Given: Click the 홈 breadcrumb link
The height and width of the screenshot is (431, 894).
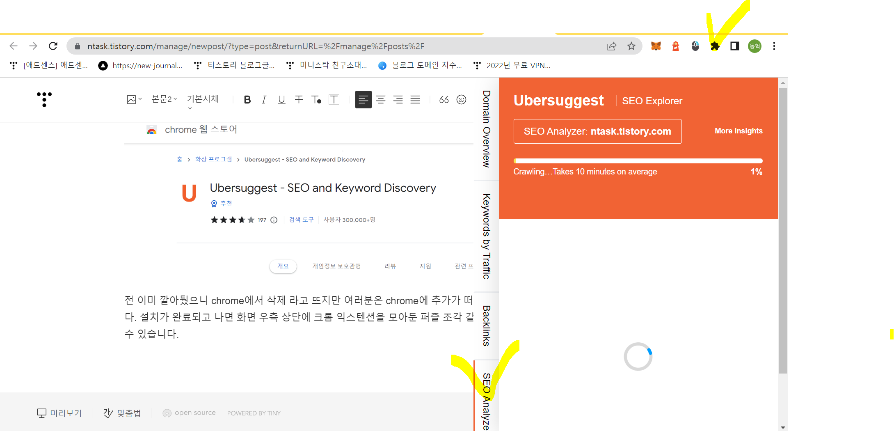Looking at the screenshot, I should coord(179,159).
